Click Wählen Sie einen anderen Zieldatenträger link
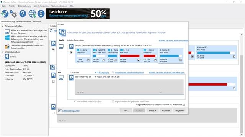 pos(167,73)
